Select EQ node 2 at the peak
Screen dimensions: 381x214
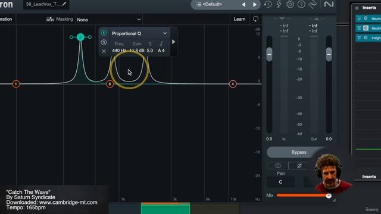coord(80,37)
